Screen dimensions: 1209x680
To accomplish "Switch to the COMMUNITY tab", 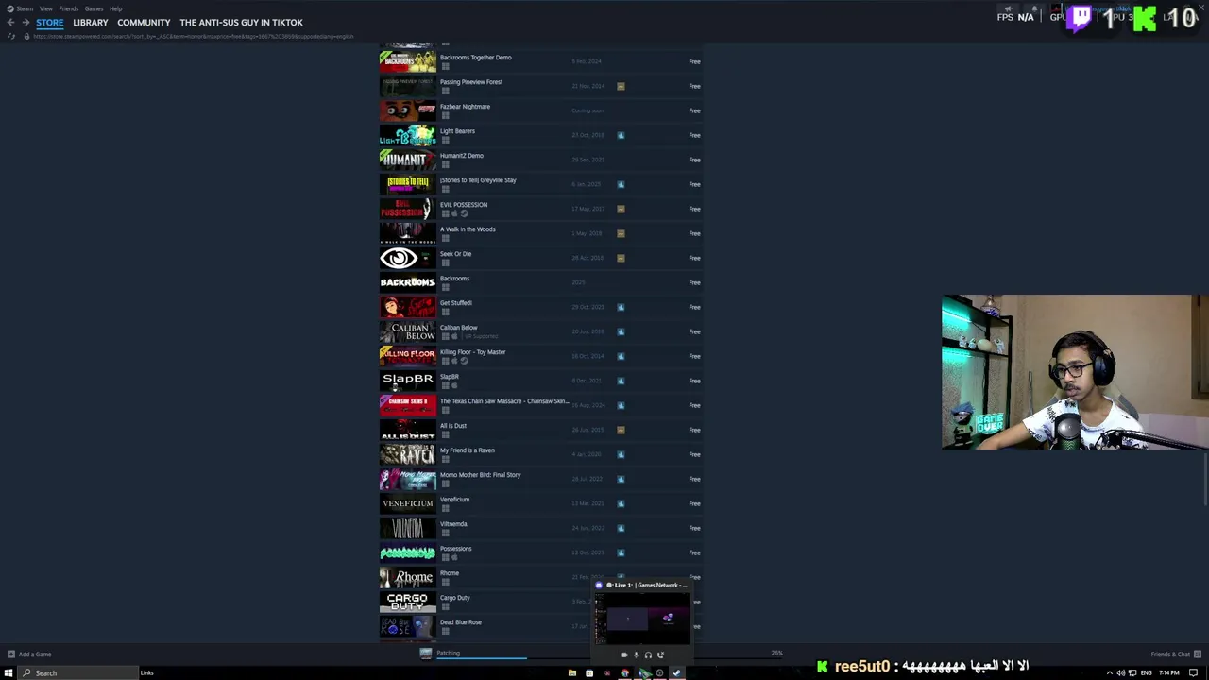I will coord(144,23).
